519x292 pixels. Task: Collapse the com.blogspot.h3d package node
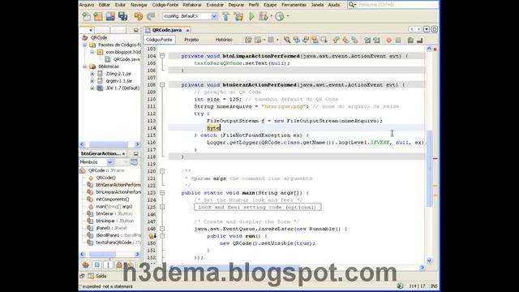[x=92, y=52]
